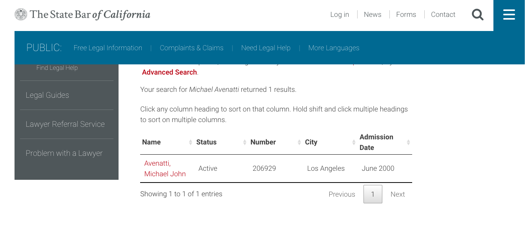Select Lawyer Referral Service in sidebar

pyautogui.click(x=65, y=124)
